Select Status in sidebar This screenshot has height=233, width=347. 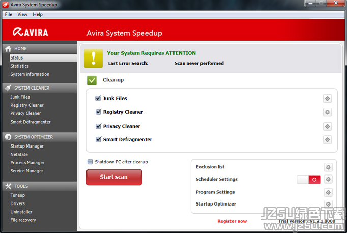43,58
